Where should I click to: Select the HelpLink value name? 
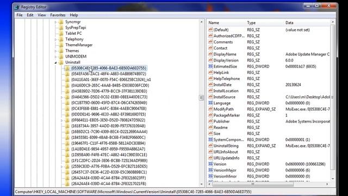point(221,72)
